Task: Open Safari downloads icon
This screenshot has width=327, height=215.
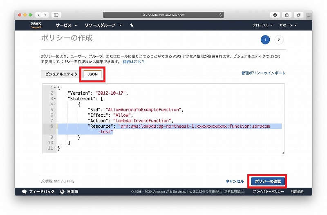Action: tap(275, 15)
